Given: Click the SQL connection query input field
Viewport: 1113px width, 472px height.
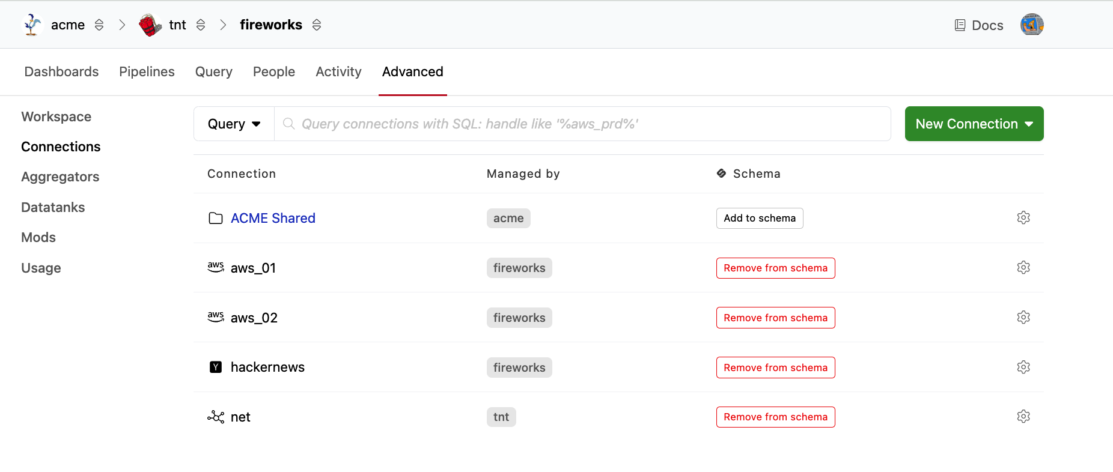Looking at the screenshot, I should [589, 124].
